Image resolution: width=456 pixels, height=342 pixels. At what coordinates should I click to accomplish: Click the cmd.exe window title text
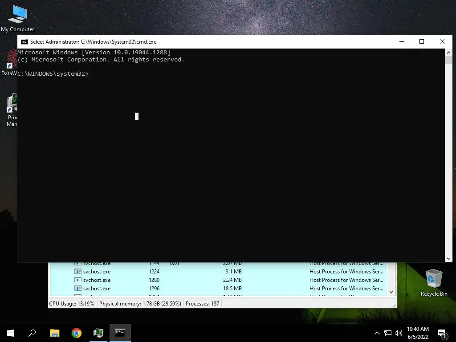pyautogui.click(x=94, y=42)
